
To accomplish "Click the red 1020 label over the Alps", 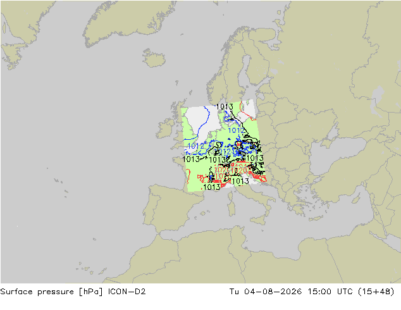I will tap(239, 170).
